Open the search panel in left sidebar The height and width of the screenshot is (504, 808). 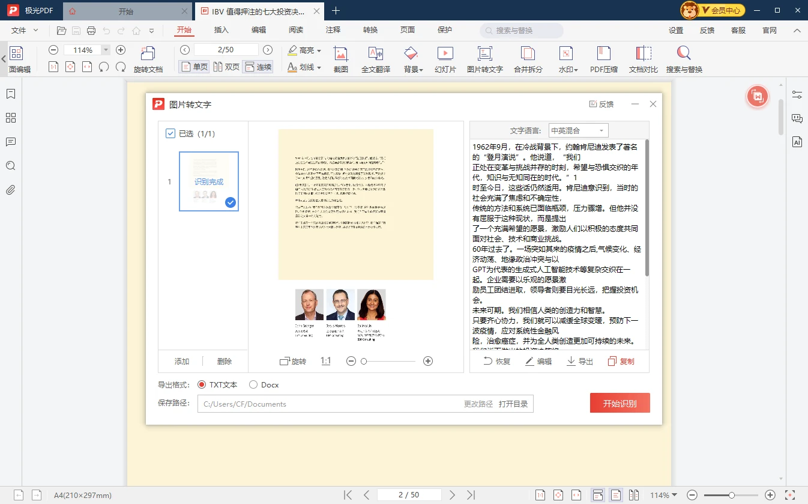point(10,166)
